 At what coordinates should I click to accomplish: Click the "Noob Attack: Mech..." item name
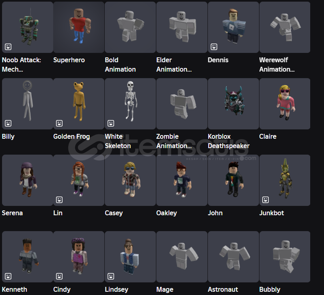coord(22,65)
